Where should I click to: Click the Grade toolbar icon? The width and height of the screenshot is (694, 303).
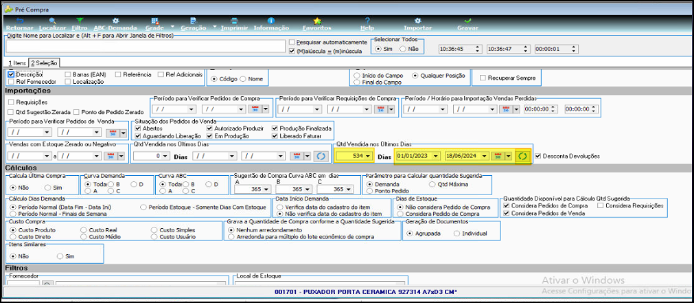pos(154,21)
